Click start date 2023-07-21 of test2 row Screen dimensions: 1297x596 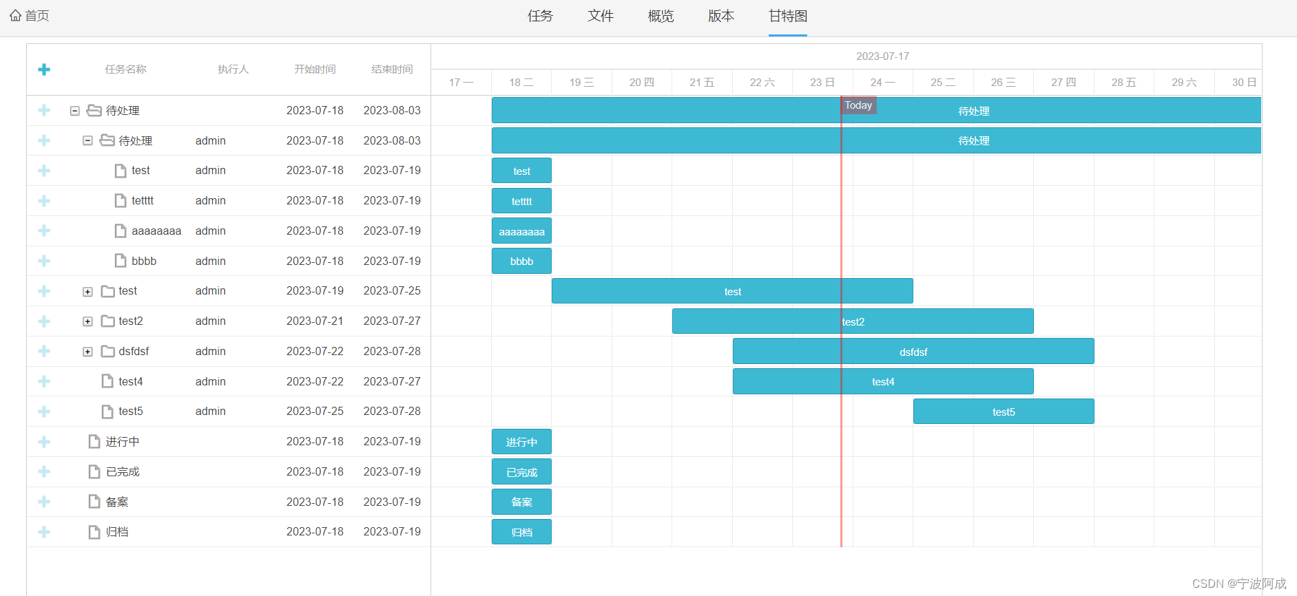tap(315, 321)
